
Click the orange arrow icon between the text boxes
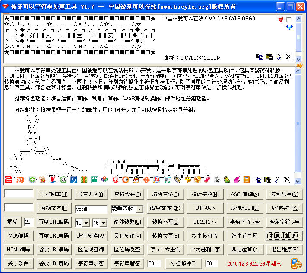(x=299, y=65)
